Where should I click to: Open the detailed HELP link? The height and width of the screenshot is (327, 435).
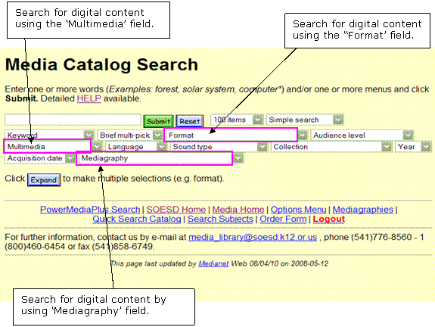click(89, 98)
